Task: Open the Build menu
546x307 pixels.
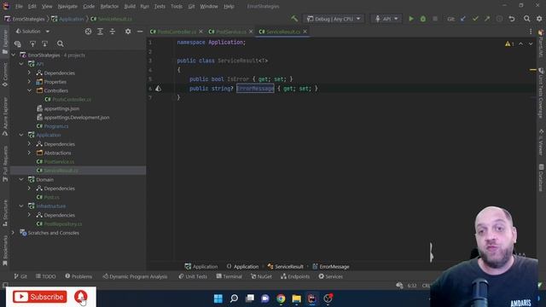Action: coord(130,6)
